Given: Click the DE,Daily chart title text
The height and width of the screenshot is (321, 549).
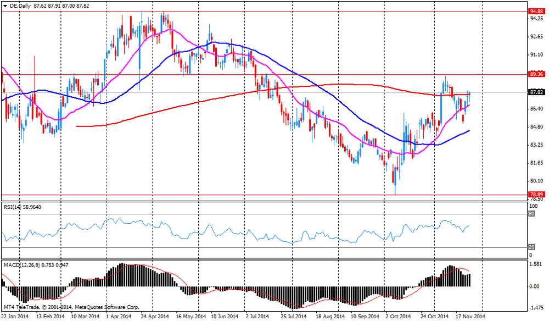Looking at the screenshot, I should tap(20, 5).
